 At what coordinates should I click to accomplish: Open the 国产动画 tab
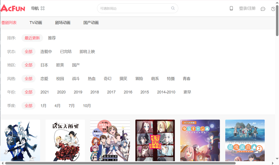click(91, 23)
